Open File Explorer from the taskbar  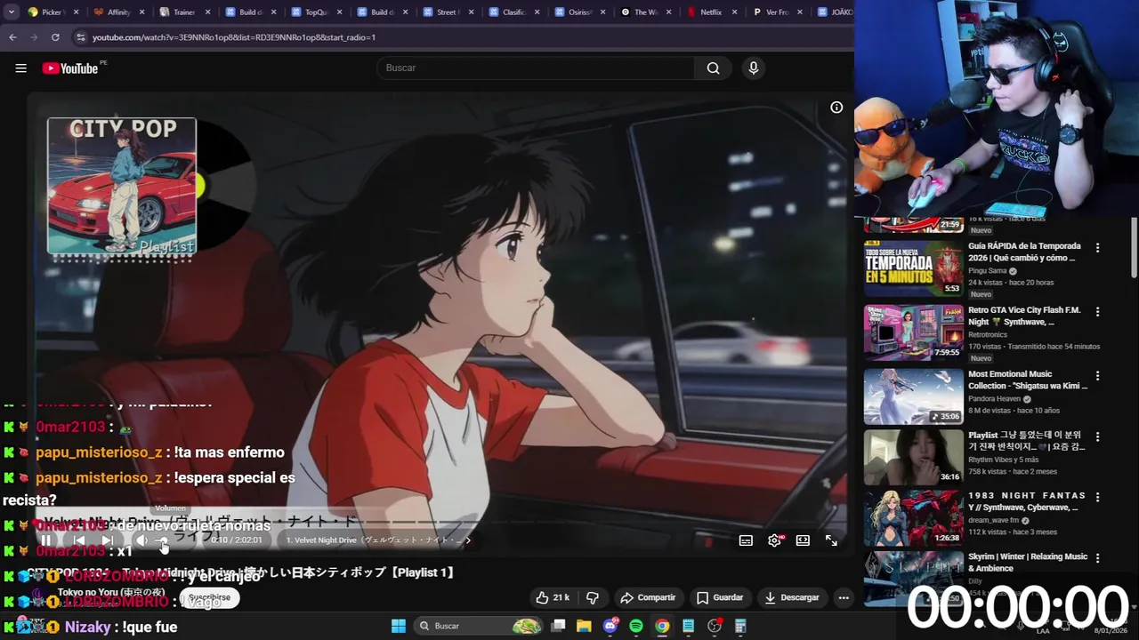coord(584,626)
